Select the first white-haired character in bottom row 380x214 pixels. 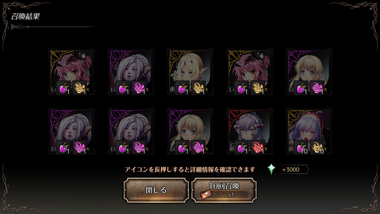[71, 131]
